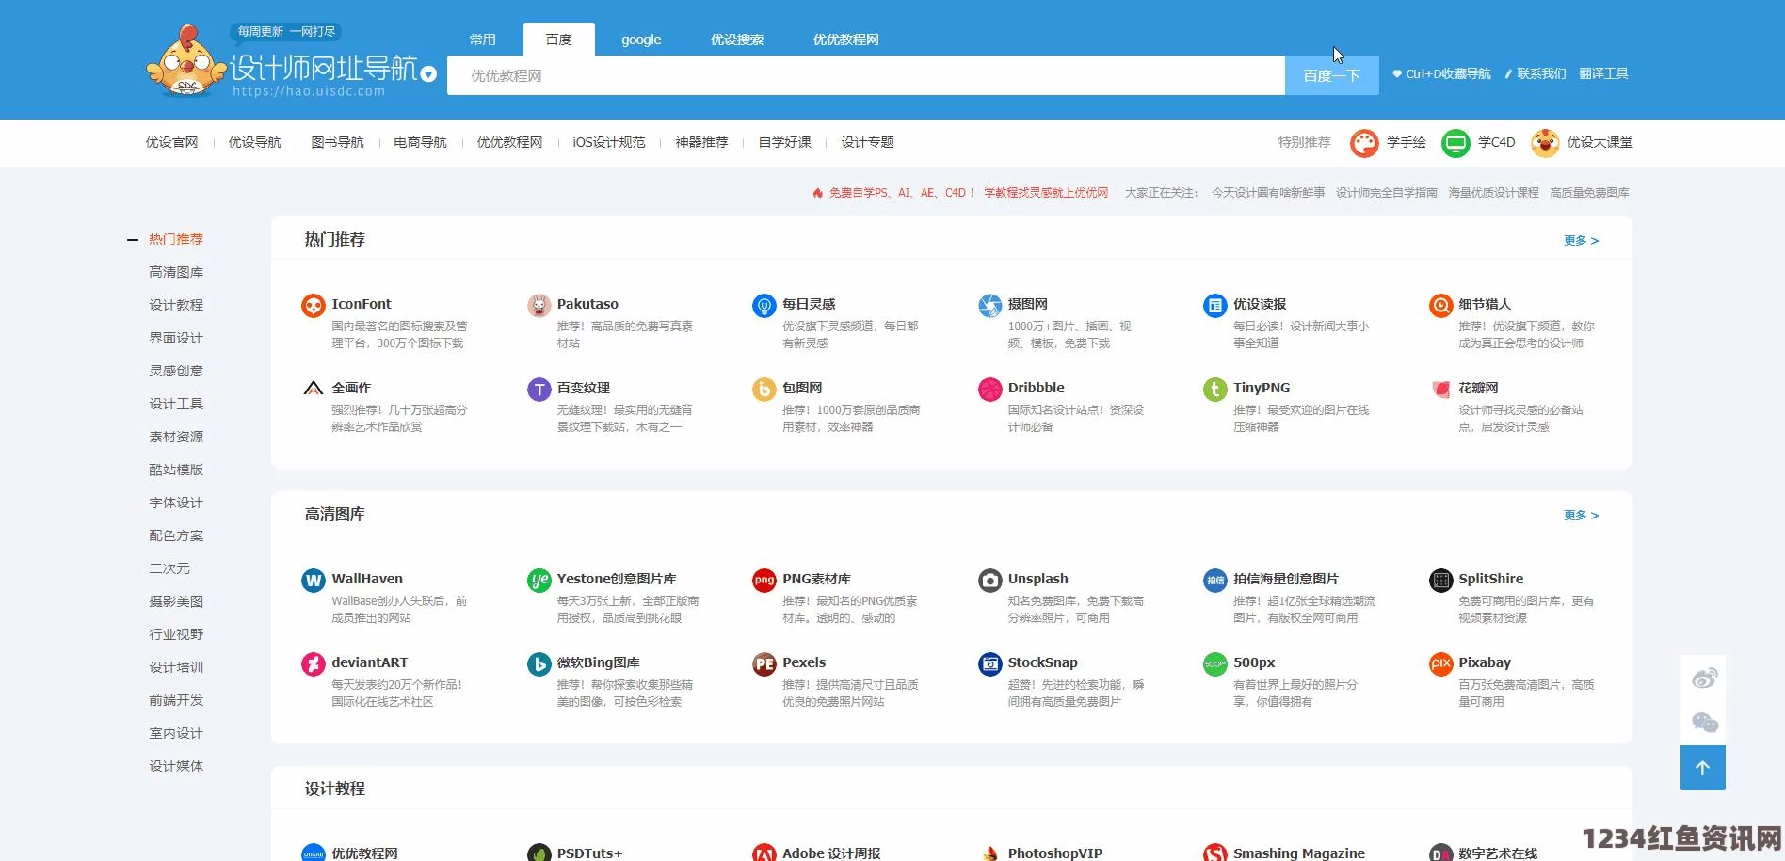Open 电商导航 in the nav bar
Viewport: 1785px width, 861px height.
420,142
